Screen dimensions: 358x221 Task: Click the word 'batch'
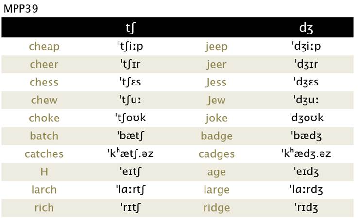(x=44, y=136)
